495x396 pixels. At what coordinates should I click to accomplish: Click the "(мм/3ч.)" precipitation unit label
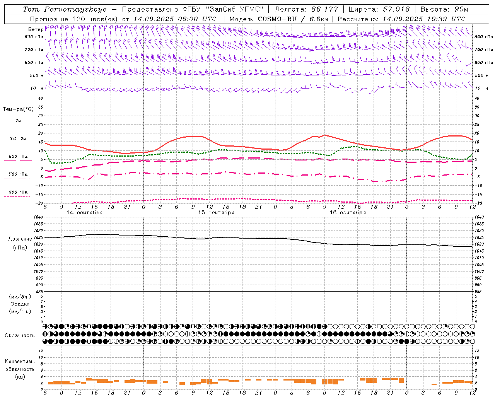pyautogui.click(x=20, y=297)
